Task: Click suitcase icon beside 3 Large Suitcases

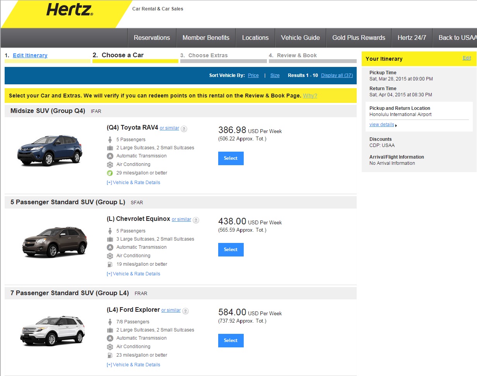Action: pos(110,239)
